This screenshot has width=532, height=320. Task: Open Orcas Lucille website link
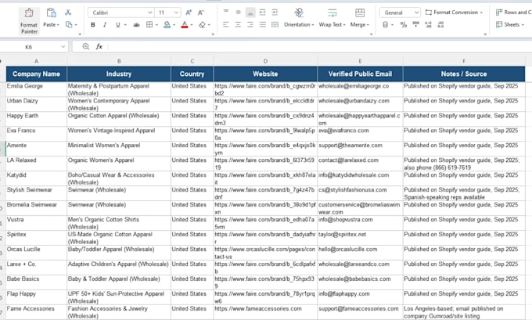265,253
